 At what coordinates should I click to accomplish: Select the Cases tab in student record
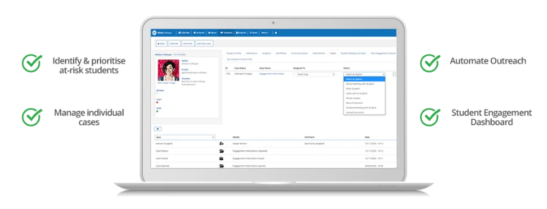[x=333, y=54]
